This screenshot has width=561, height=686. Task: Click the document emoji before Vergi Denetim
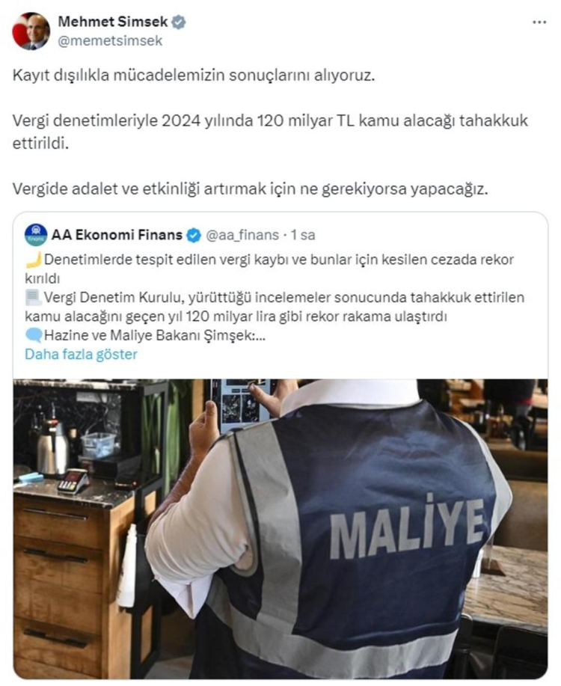tap(34, 298)
